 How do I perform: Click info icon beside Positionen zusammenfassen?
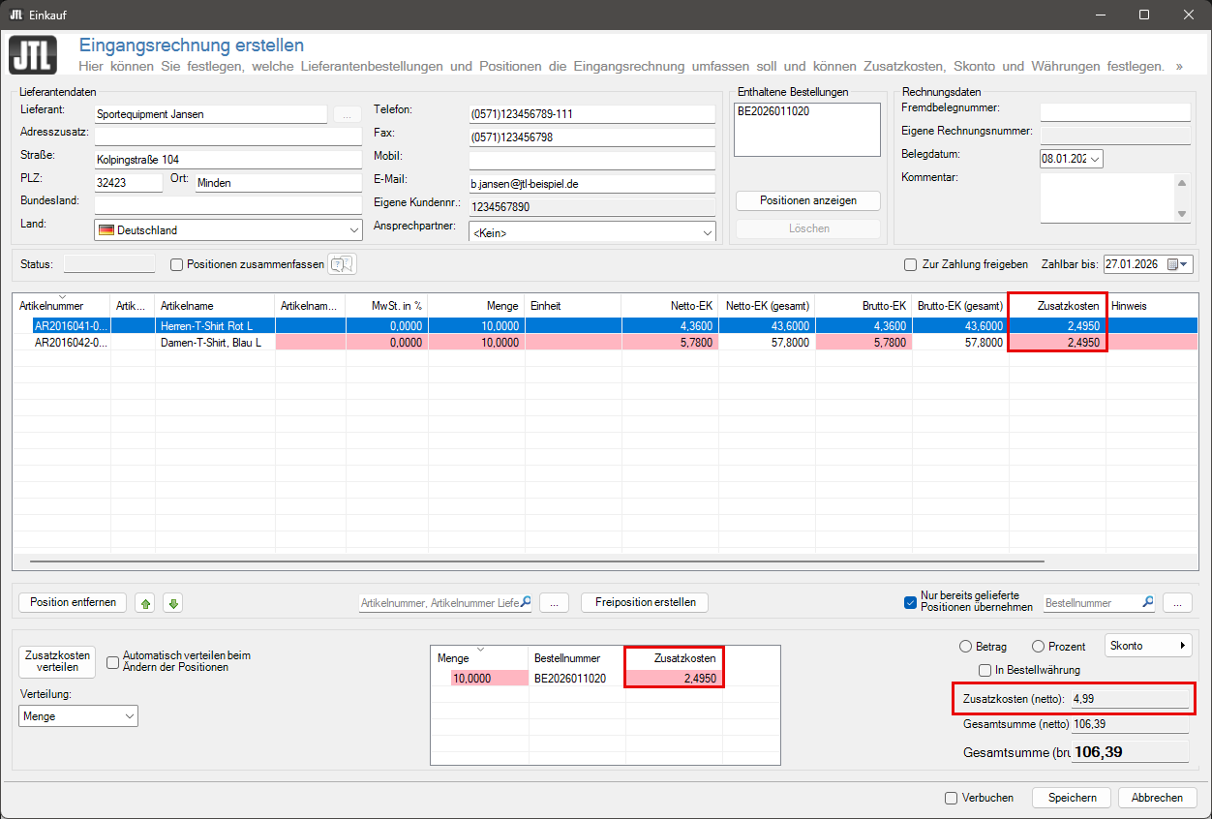pyautogui.click(x=343, y=264)
